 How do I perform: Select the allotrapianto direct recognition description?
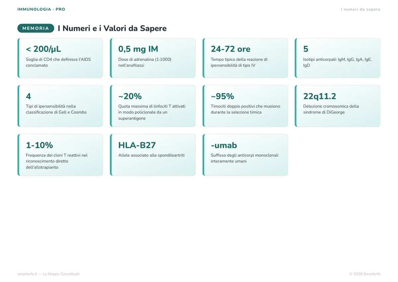(x=57, y=161)
